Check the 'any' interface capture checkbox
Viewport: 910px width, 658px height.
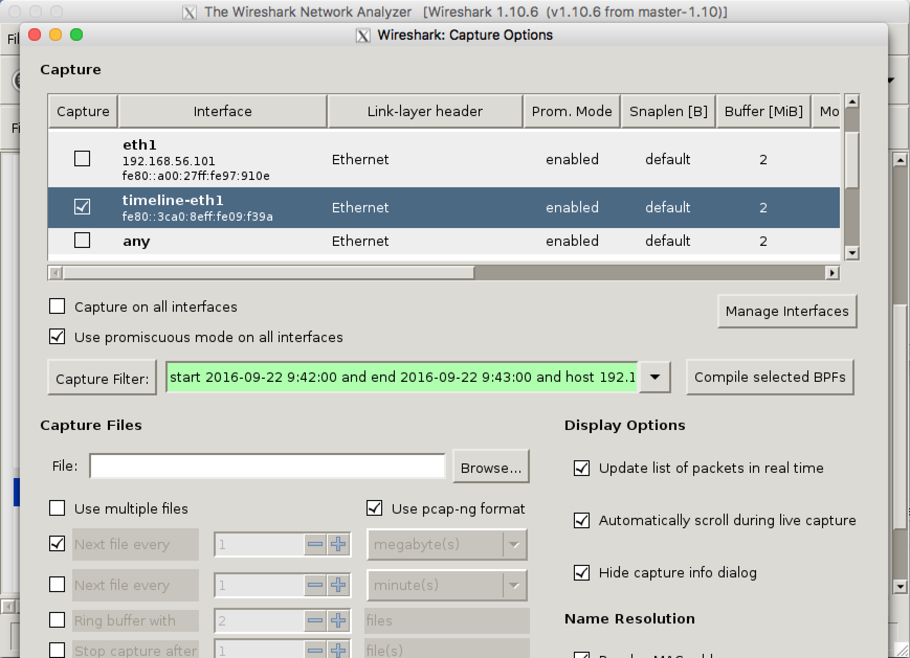coord(82,240)
